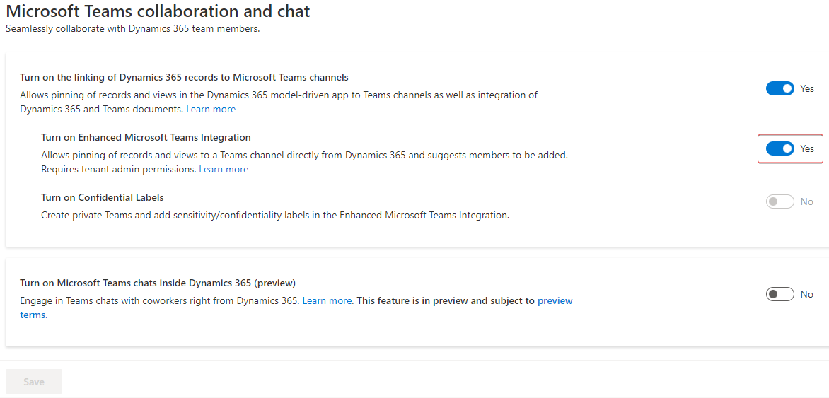Select the Turn on Confidential Labels title

point(103,198)
